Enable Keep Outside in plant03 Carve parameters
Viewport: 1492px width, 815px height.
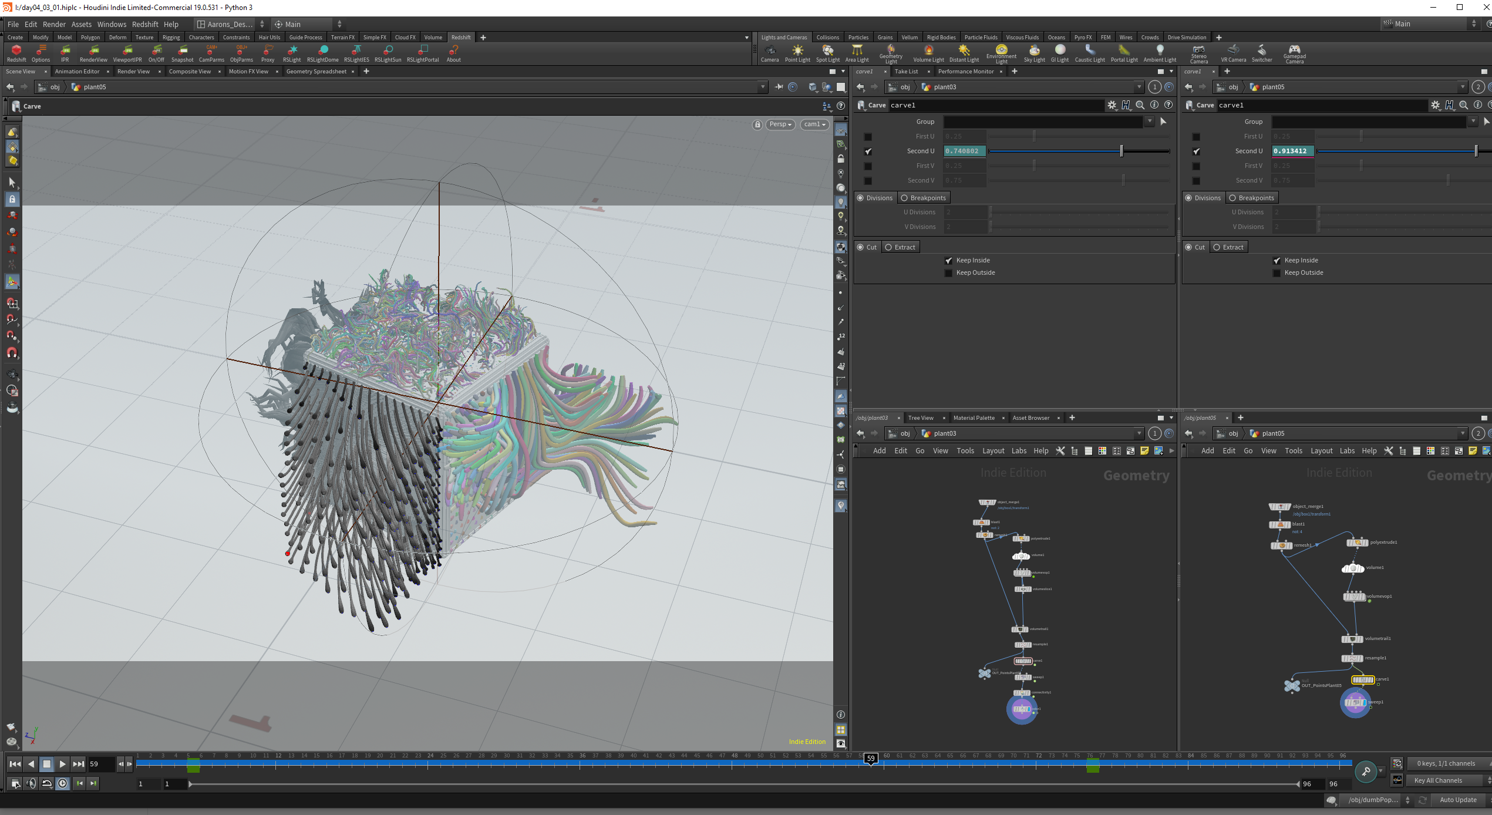point(949,273)
